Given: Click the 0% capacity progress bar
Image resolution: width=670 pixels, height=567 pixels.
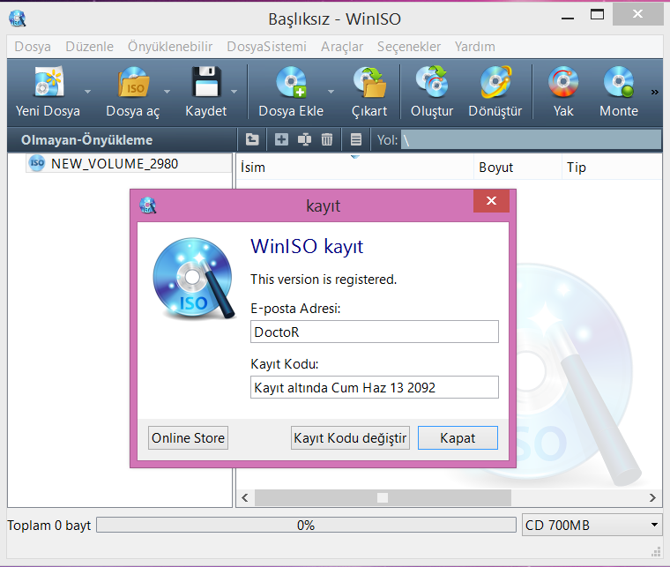Looking at the screenshot, I should (306, 525).
